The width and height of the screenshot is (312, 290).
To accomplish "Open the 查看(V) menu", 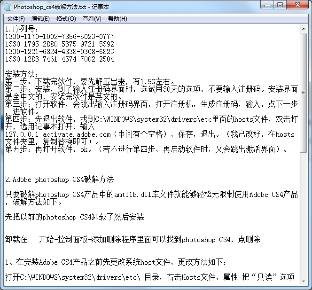I will tap(92, 19).
